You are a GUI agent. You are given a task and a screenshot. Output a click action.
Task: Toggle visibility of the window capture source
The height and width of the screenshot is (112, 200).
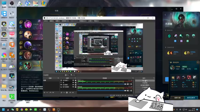[x=73, y=83]
